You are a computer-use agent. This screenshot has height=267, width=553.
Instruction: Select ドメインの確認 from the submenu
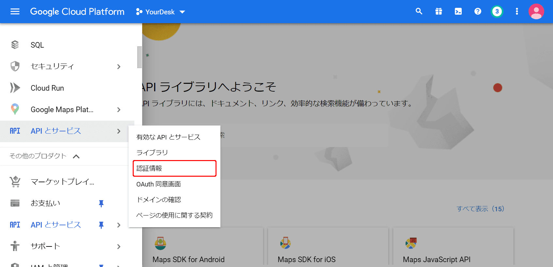tap(174, 200)
